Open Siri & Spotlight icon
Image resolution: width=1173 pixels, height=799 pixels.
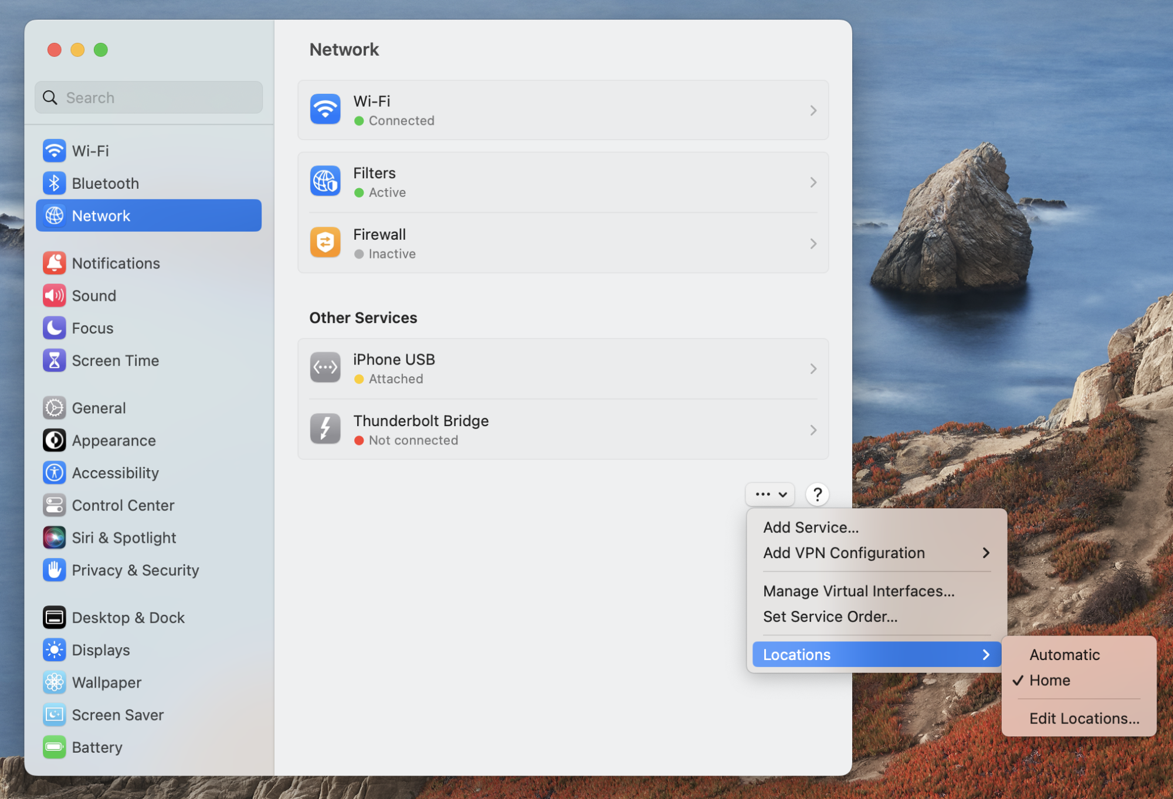click(x=54, y=538)
